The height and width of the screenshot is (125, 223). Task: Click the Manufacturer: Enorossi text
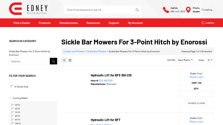click(x=103, y=84)
